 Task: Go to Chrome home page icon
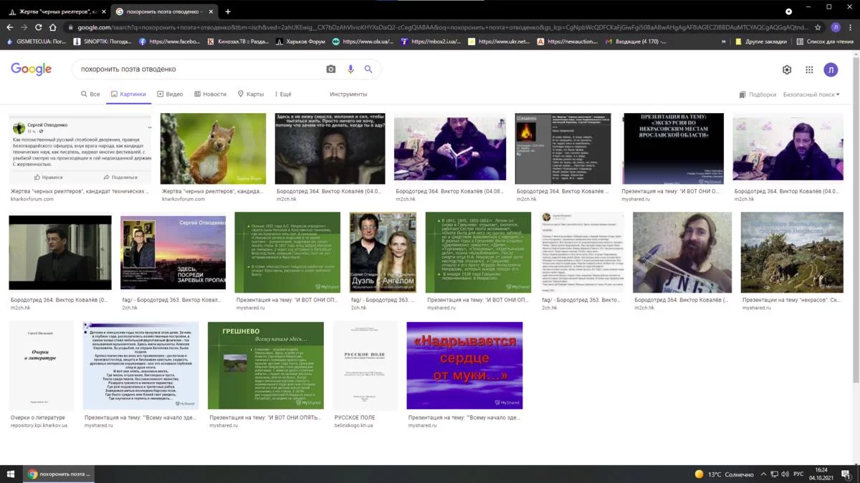(x=54, y=27)
